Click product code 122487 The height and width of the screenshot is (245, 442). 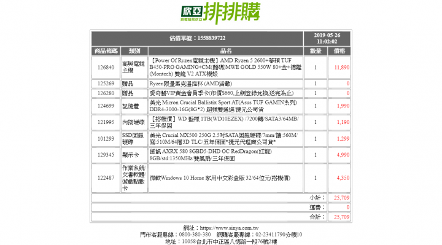(106, 178)
